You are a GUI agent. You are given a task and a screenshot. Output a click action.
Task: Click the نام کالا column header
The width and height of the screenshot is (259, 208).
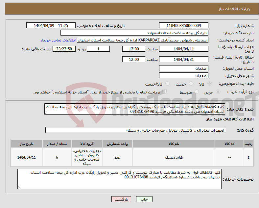[174, 144]
